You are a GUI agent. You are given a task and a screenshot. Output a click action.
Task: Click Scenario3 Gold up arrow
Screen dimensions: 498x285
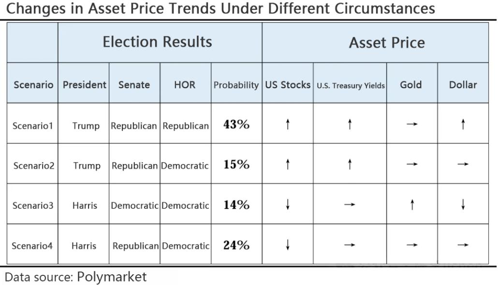click(411, 205)
